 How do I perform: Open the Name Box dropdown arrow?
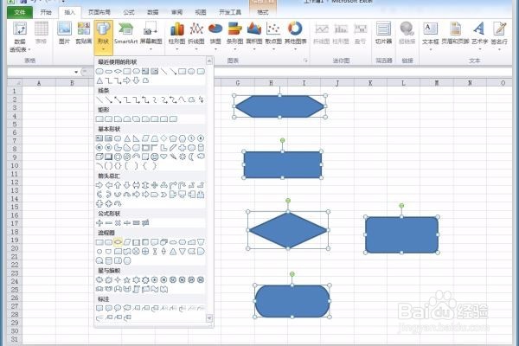click(x=76, y=72)
